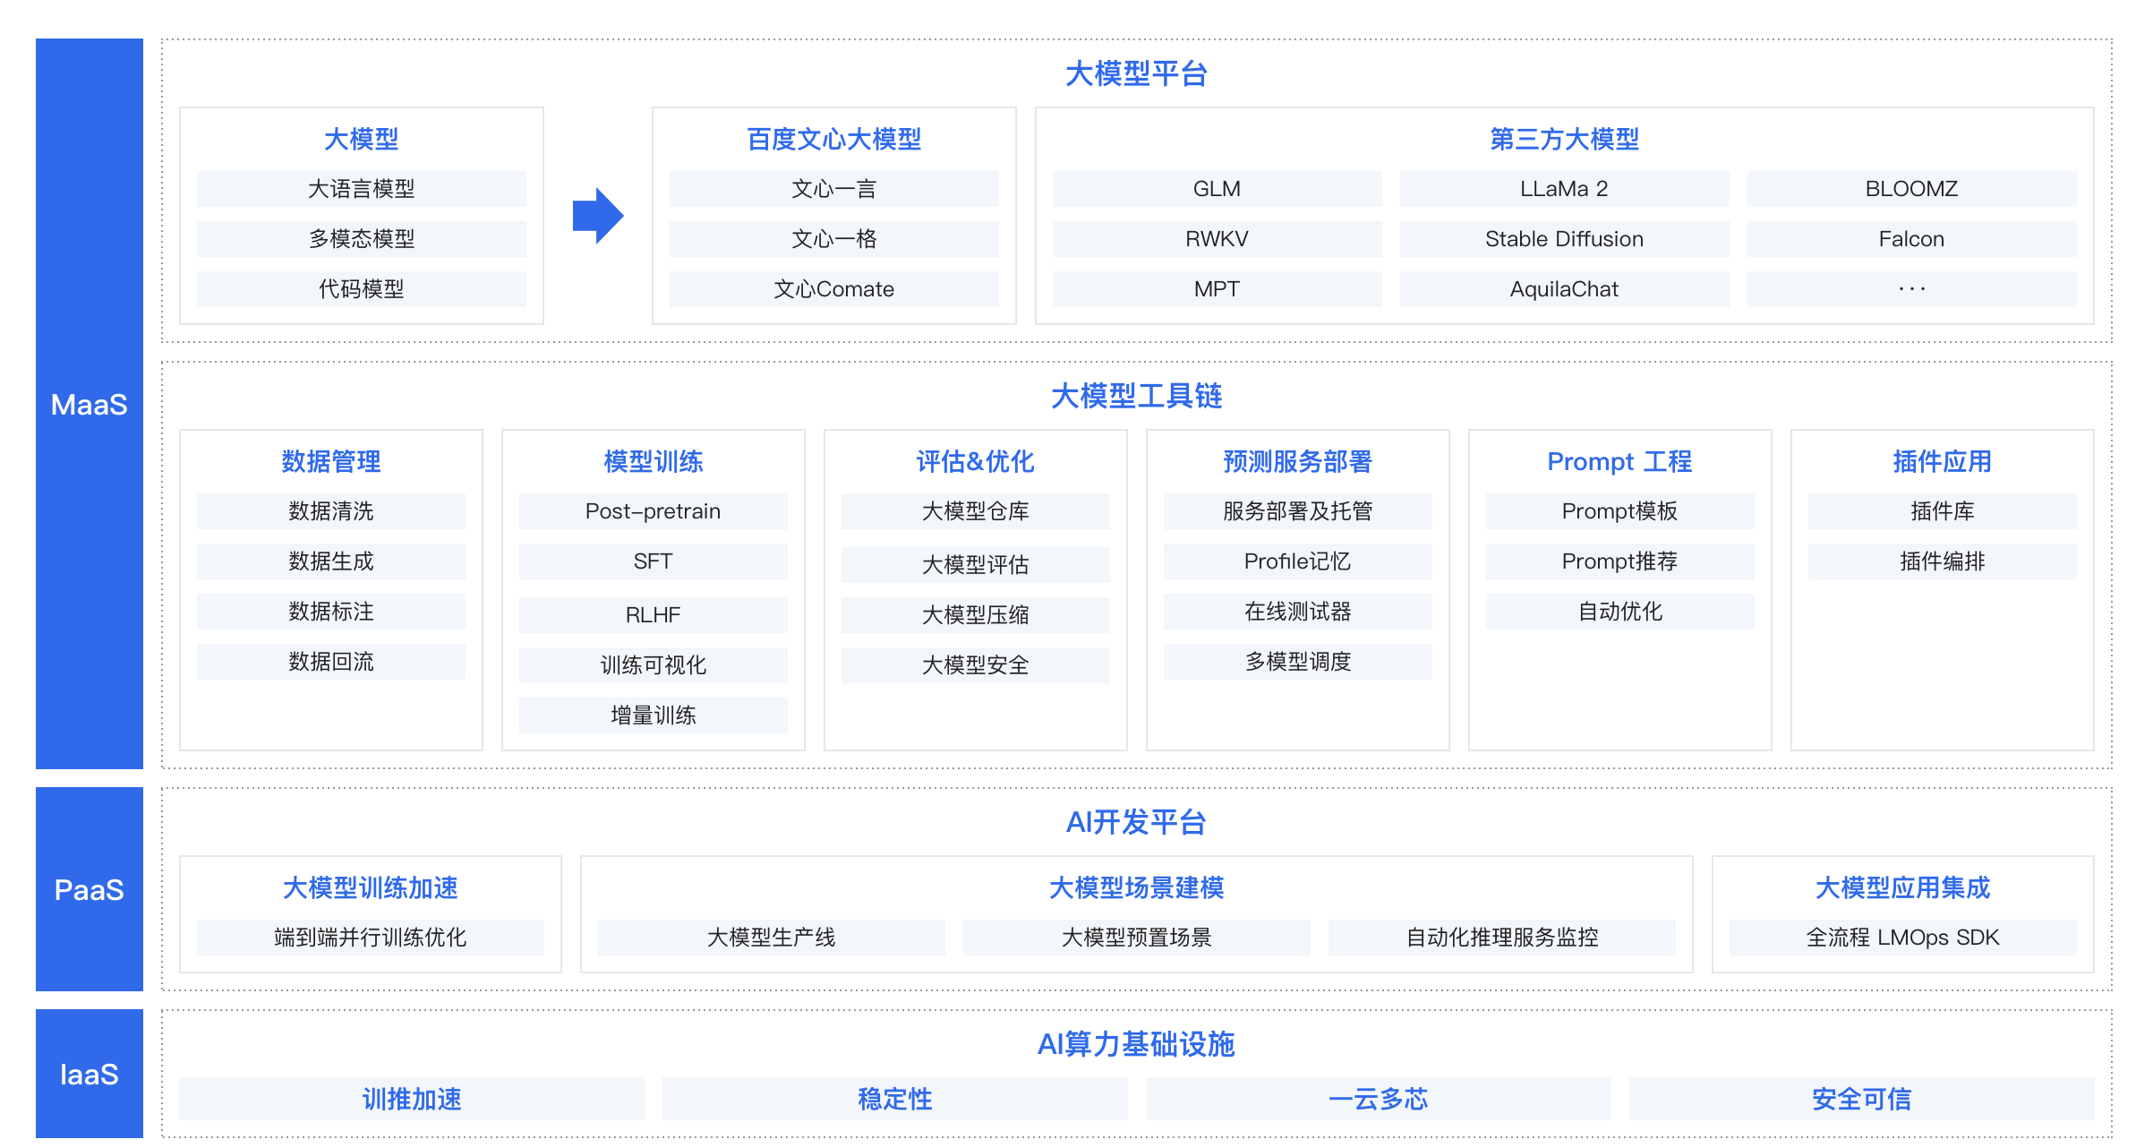Viewport: 2136px width, 1148px height.
Task: Click the SFT item
Action: (x=654, y=561)
